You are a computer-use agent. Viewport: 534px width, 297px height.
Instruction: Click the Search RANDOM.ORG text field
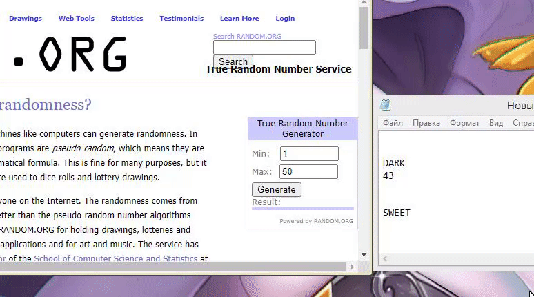click(264, 47)
